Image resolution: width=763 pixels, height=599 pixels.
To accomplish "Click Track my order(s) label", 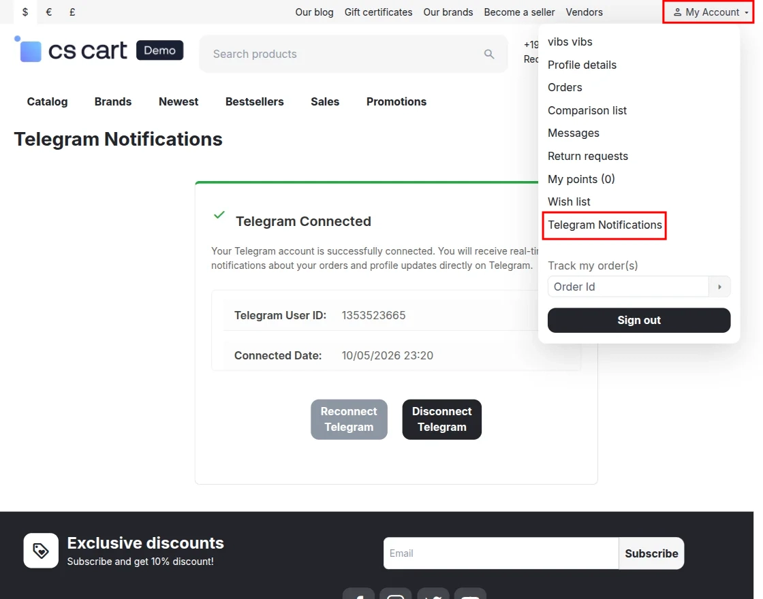I will (593, 266).
